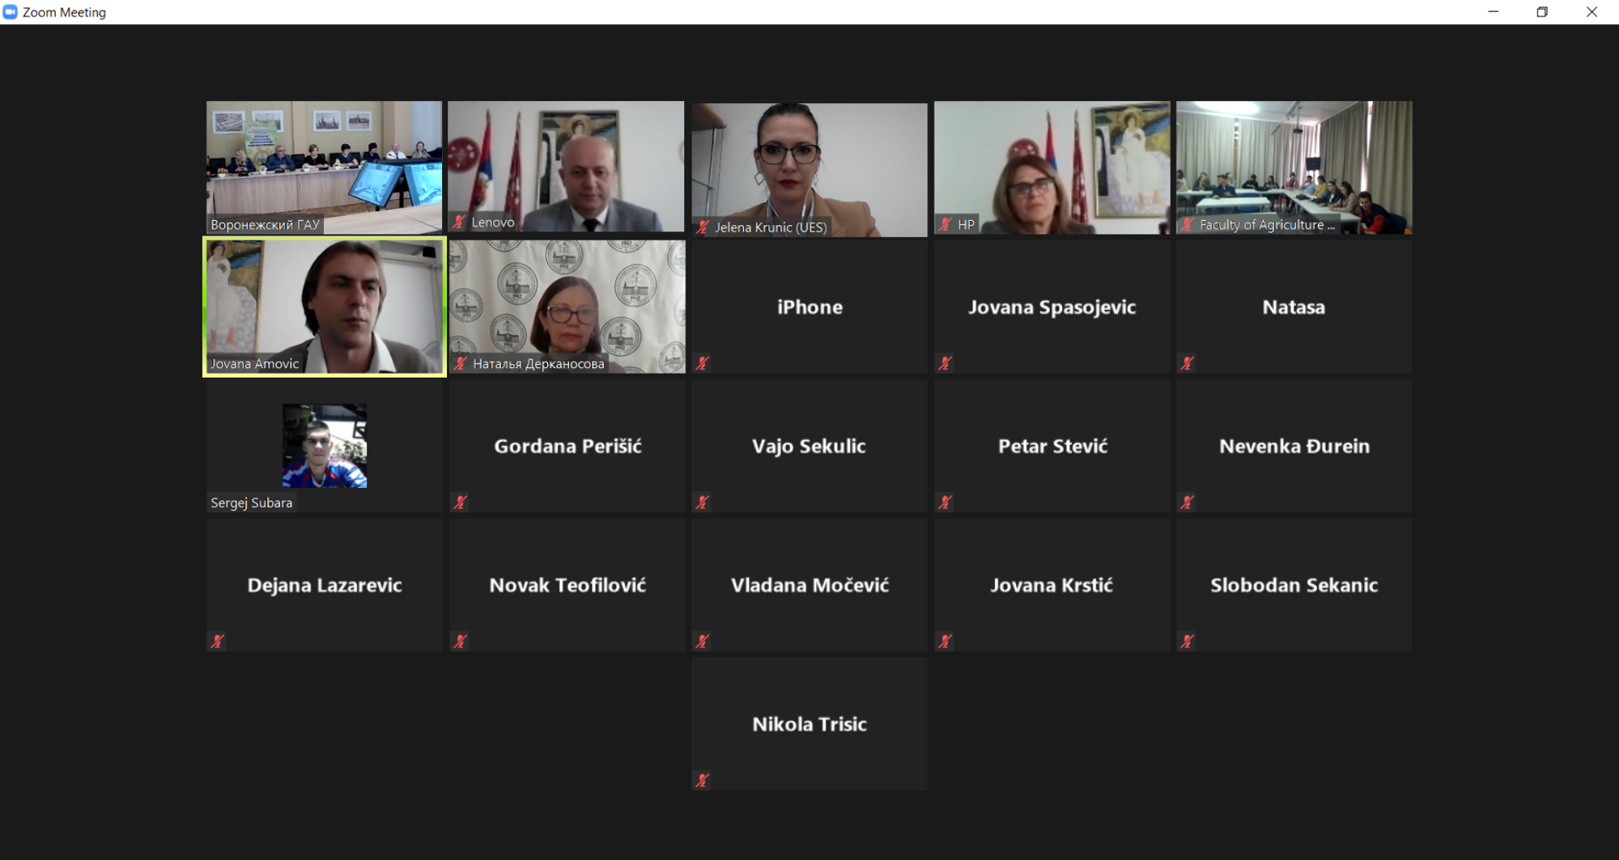Click muted mic icon on HP tile
1619x860 pixels.
pyautogui.click(x=945, y=224)
